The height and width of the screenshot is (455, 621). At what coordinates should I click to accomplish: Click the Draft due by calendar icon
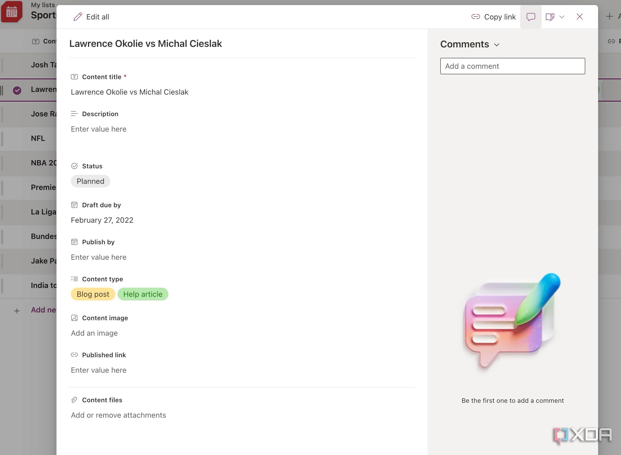tap(74, 205)
